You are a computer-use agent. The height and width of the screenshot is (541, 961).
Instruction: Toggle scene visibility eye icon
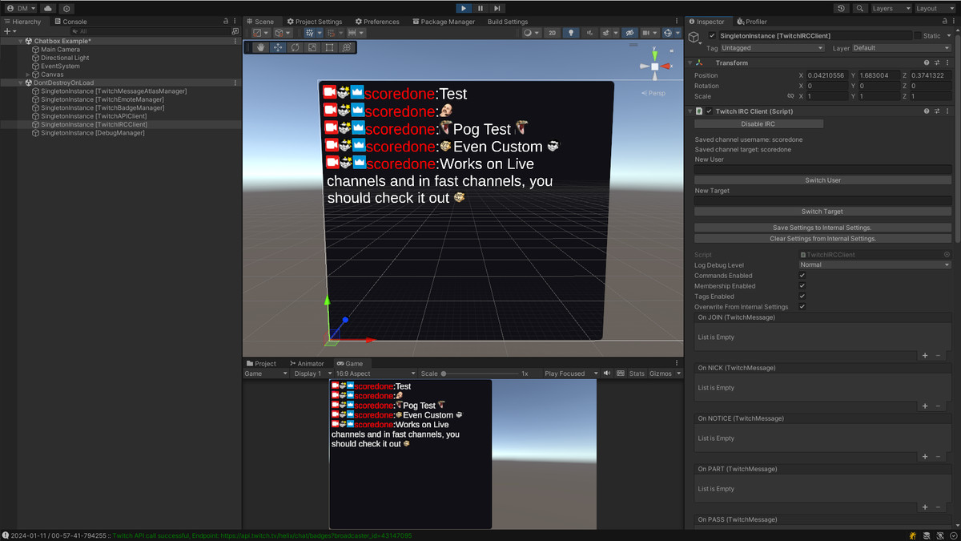629,33
